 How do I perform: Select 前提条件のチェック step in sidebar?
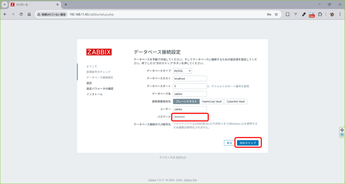click(98, 72)
